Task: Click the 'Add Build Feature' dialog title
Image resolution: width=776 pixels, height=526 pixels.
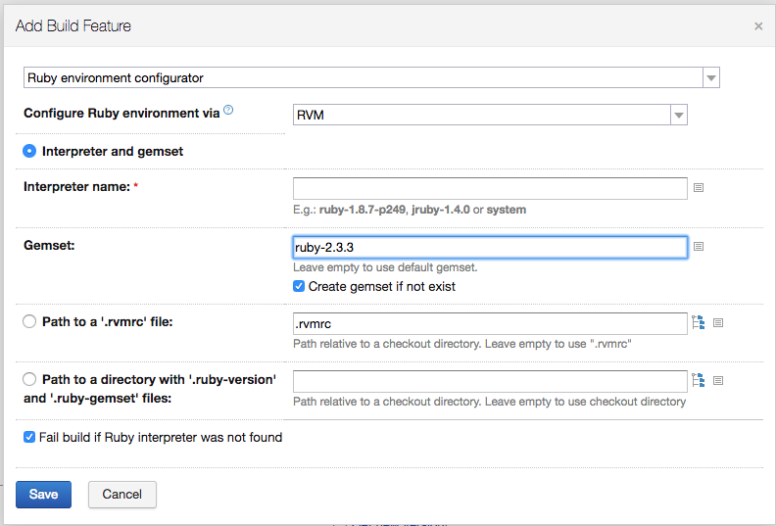Action: click(x=73, y=26)
